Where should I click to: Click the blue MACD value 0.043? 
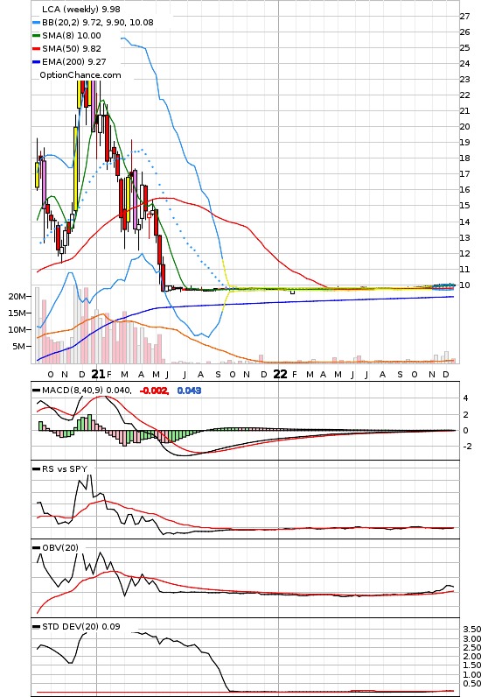click(x=189, y=391)
